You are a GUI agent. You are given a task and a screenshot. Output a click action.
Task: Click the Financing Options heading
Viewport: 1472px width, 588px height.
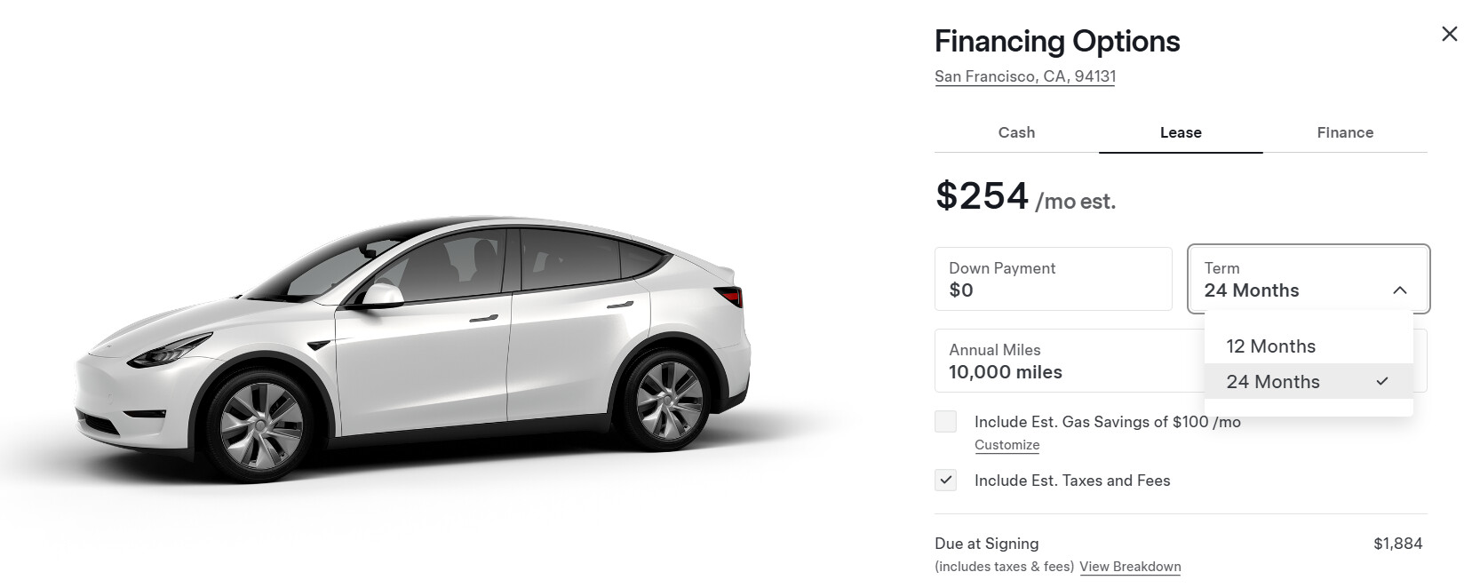[x=1056, y=41]
